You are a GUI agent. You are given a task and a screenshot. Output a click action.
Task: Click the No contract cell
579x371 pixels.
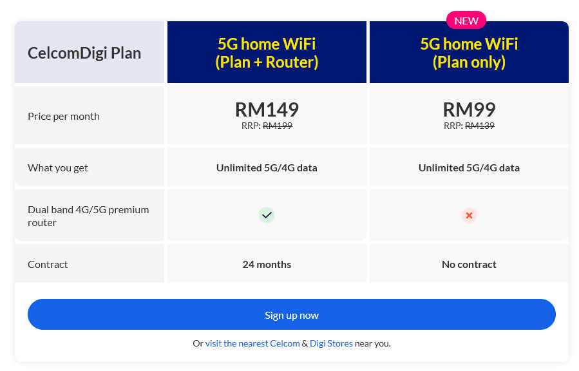click(469, 264)
